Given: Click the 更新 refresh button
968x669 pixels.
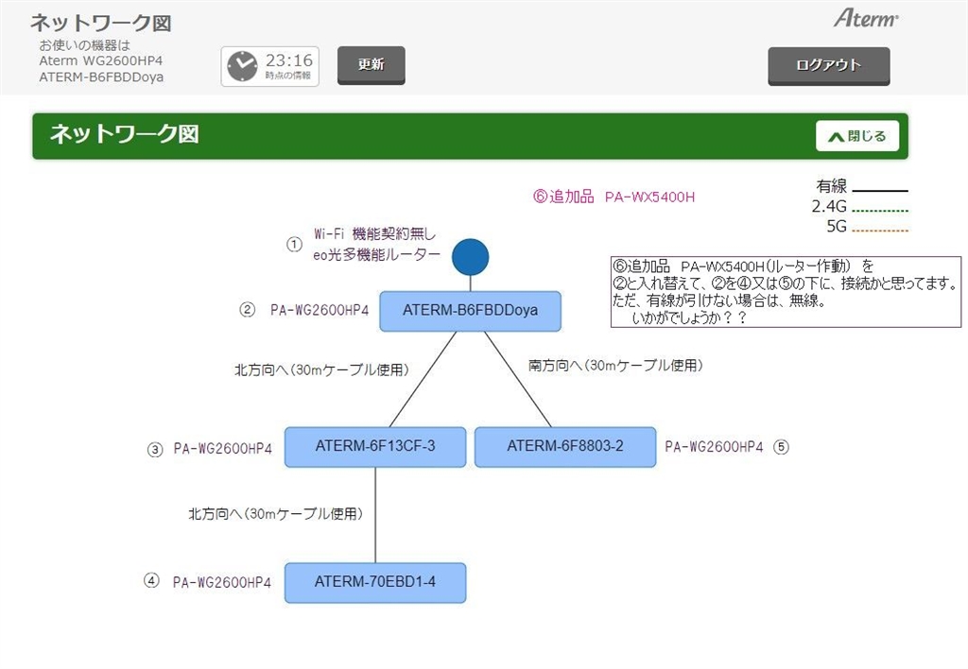Looking at the screenshot, I should pos(371,65).
